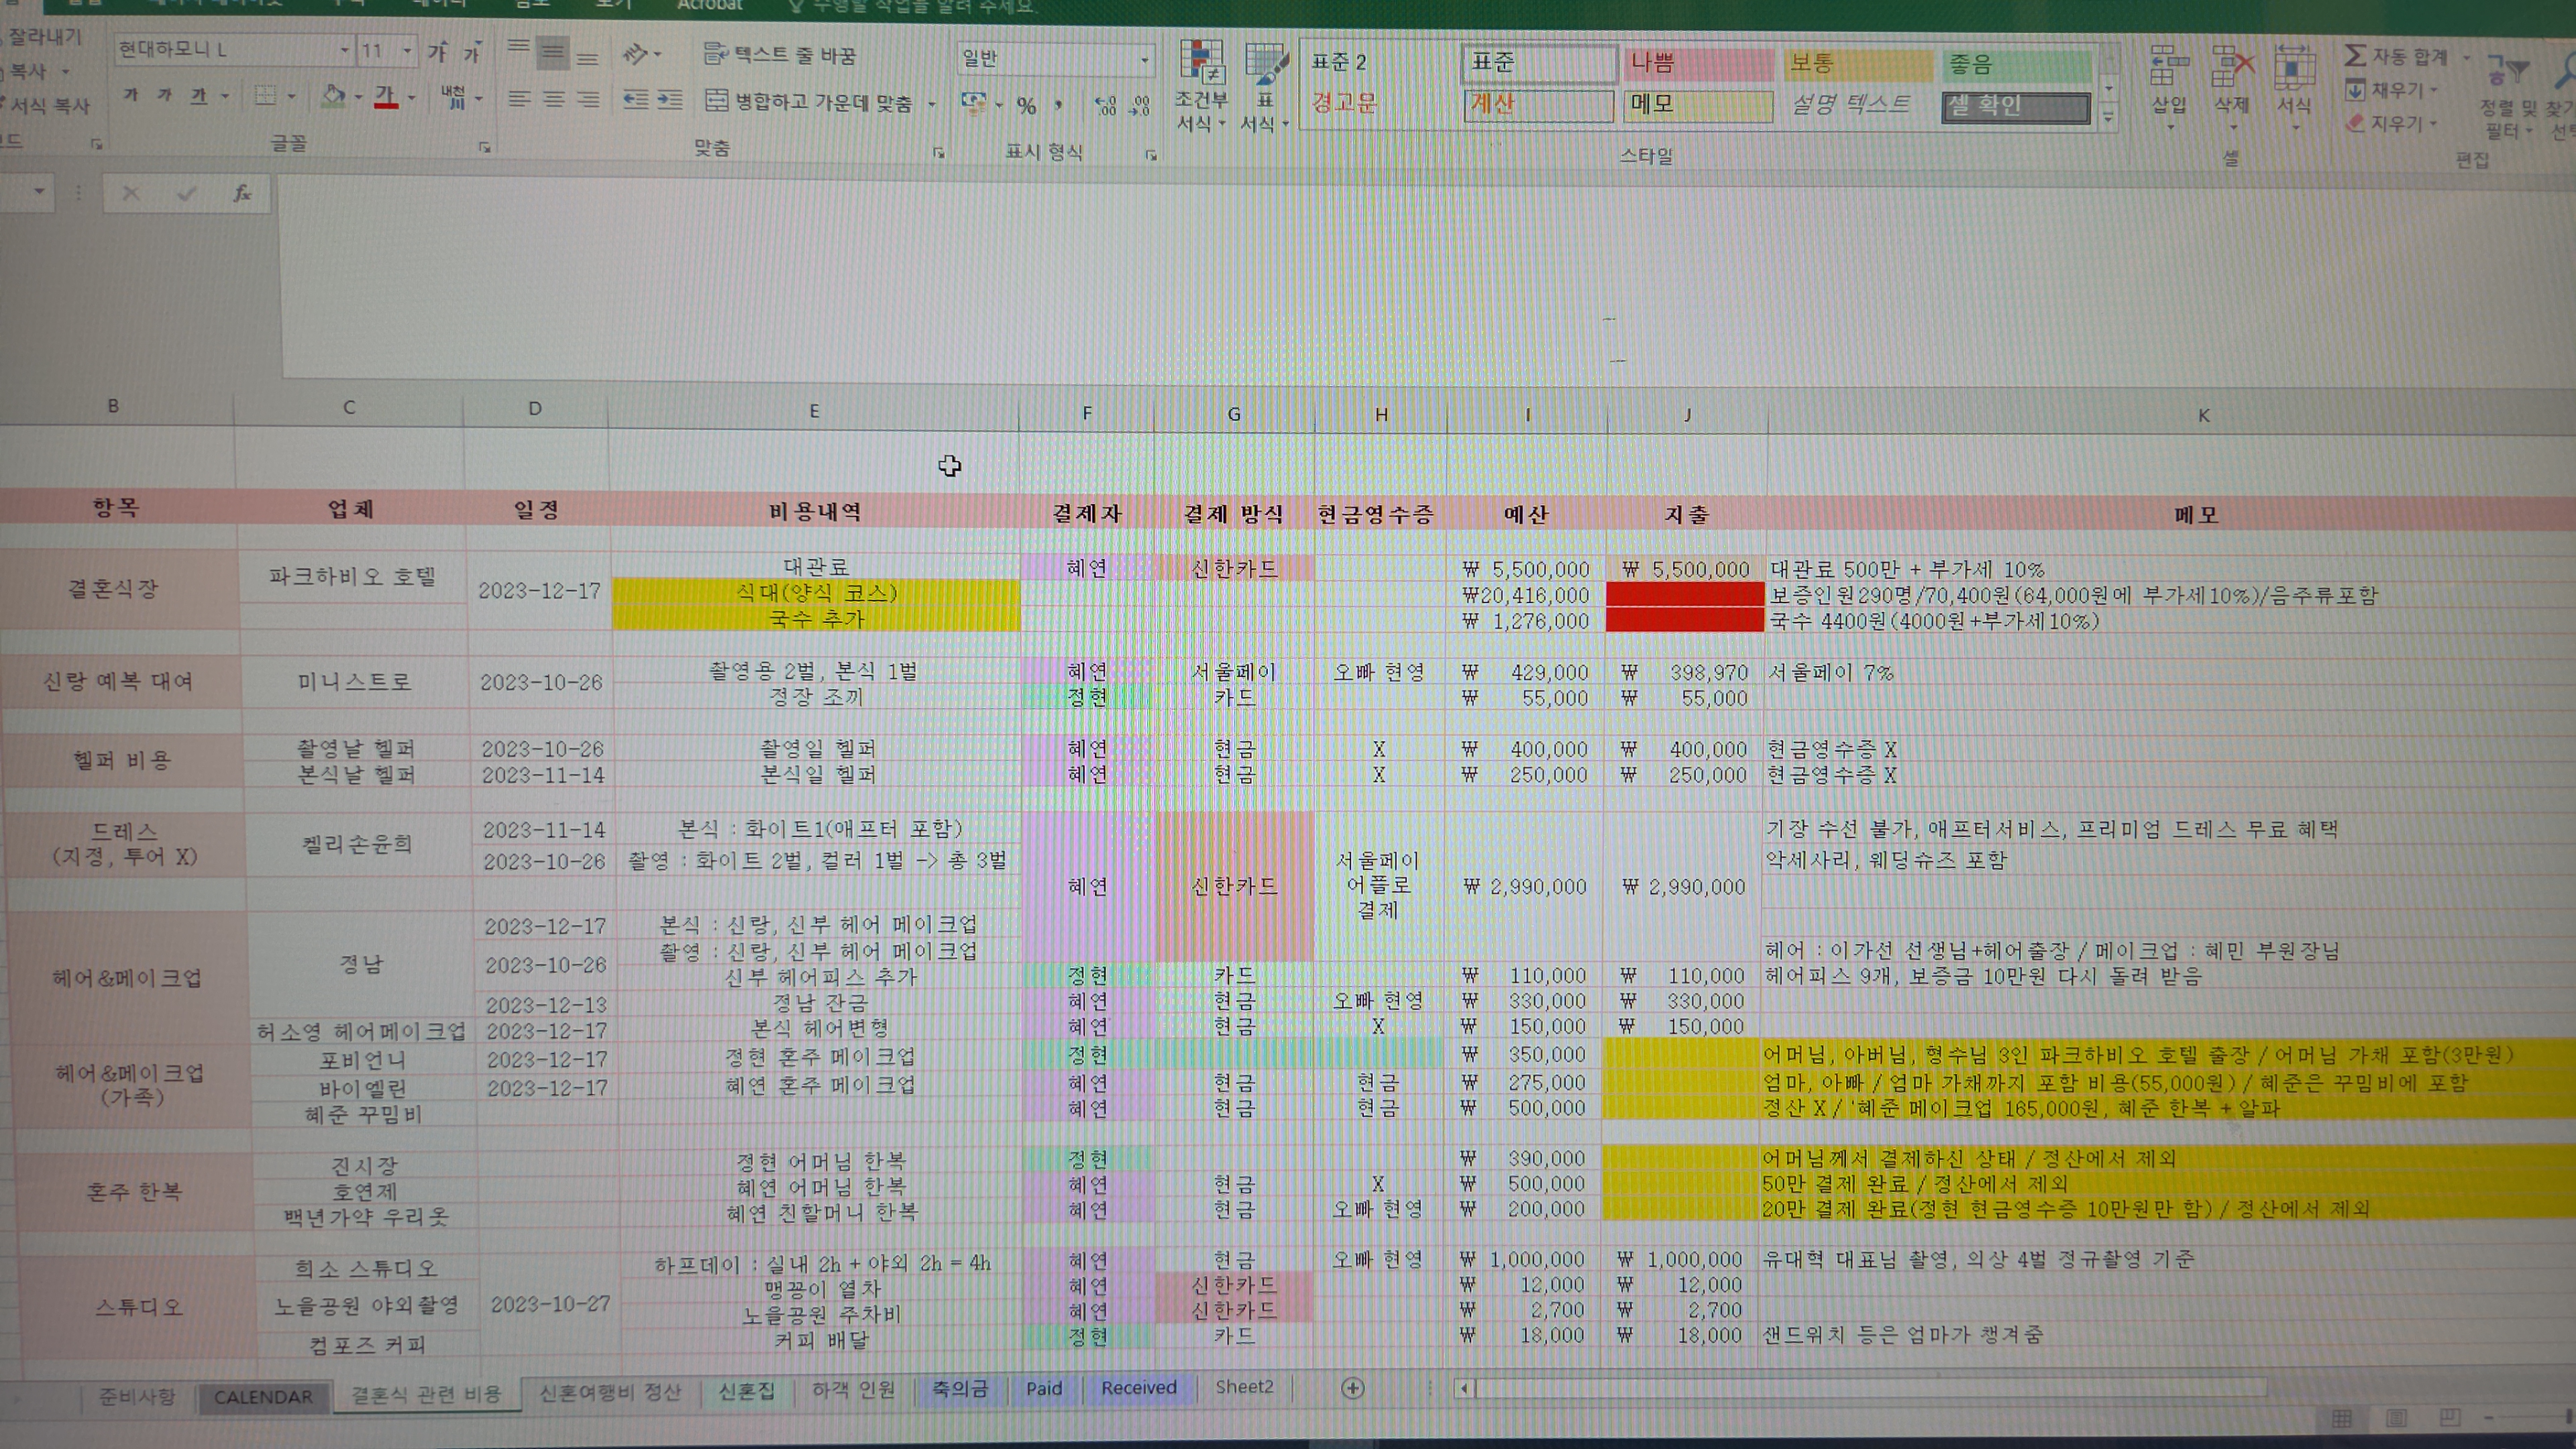The height and width of the screenshot is (1449, 2576).
Task: Click the accounting currency format icon
Action: point(973,103)
